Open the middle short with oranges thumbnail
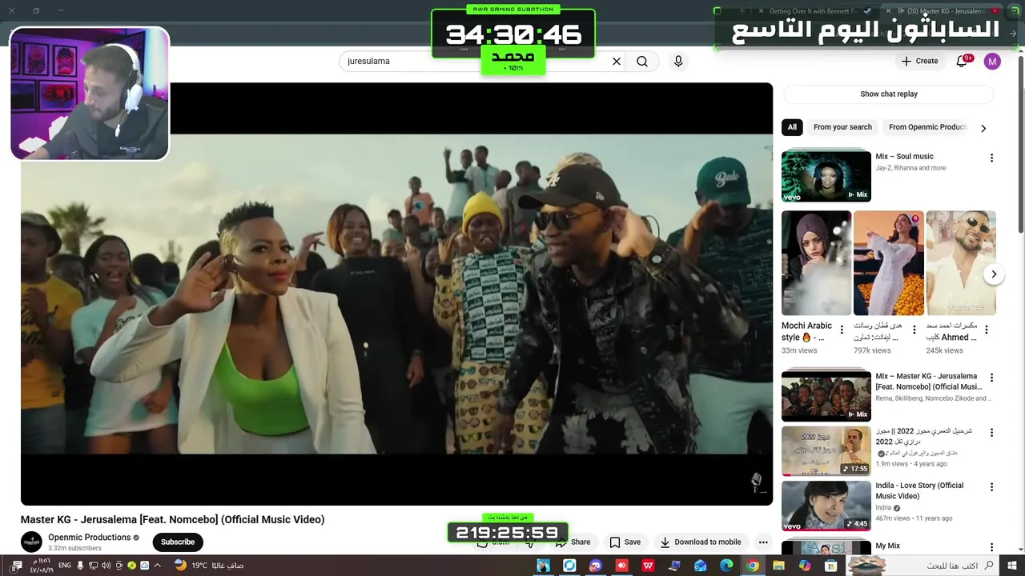 [889, 263]
